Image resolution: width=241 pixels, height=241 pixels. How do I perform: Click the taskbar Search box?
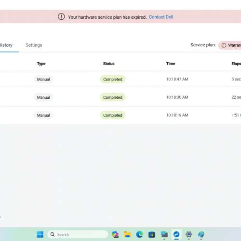(78, 235)
